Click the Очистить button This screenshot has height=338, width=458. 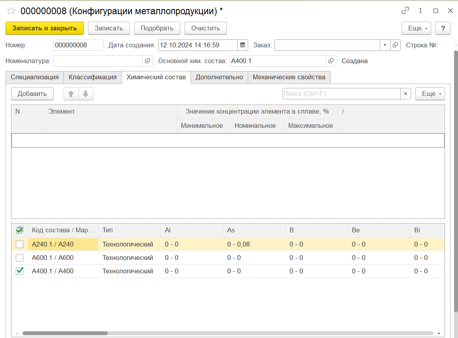(x=206, y=28)
